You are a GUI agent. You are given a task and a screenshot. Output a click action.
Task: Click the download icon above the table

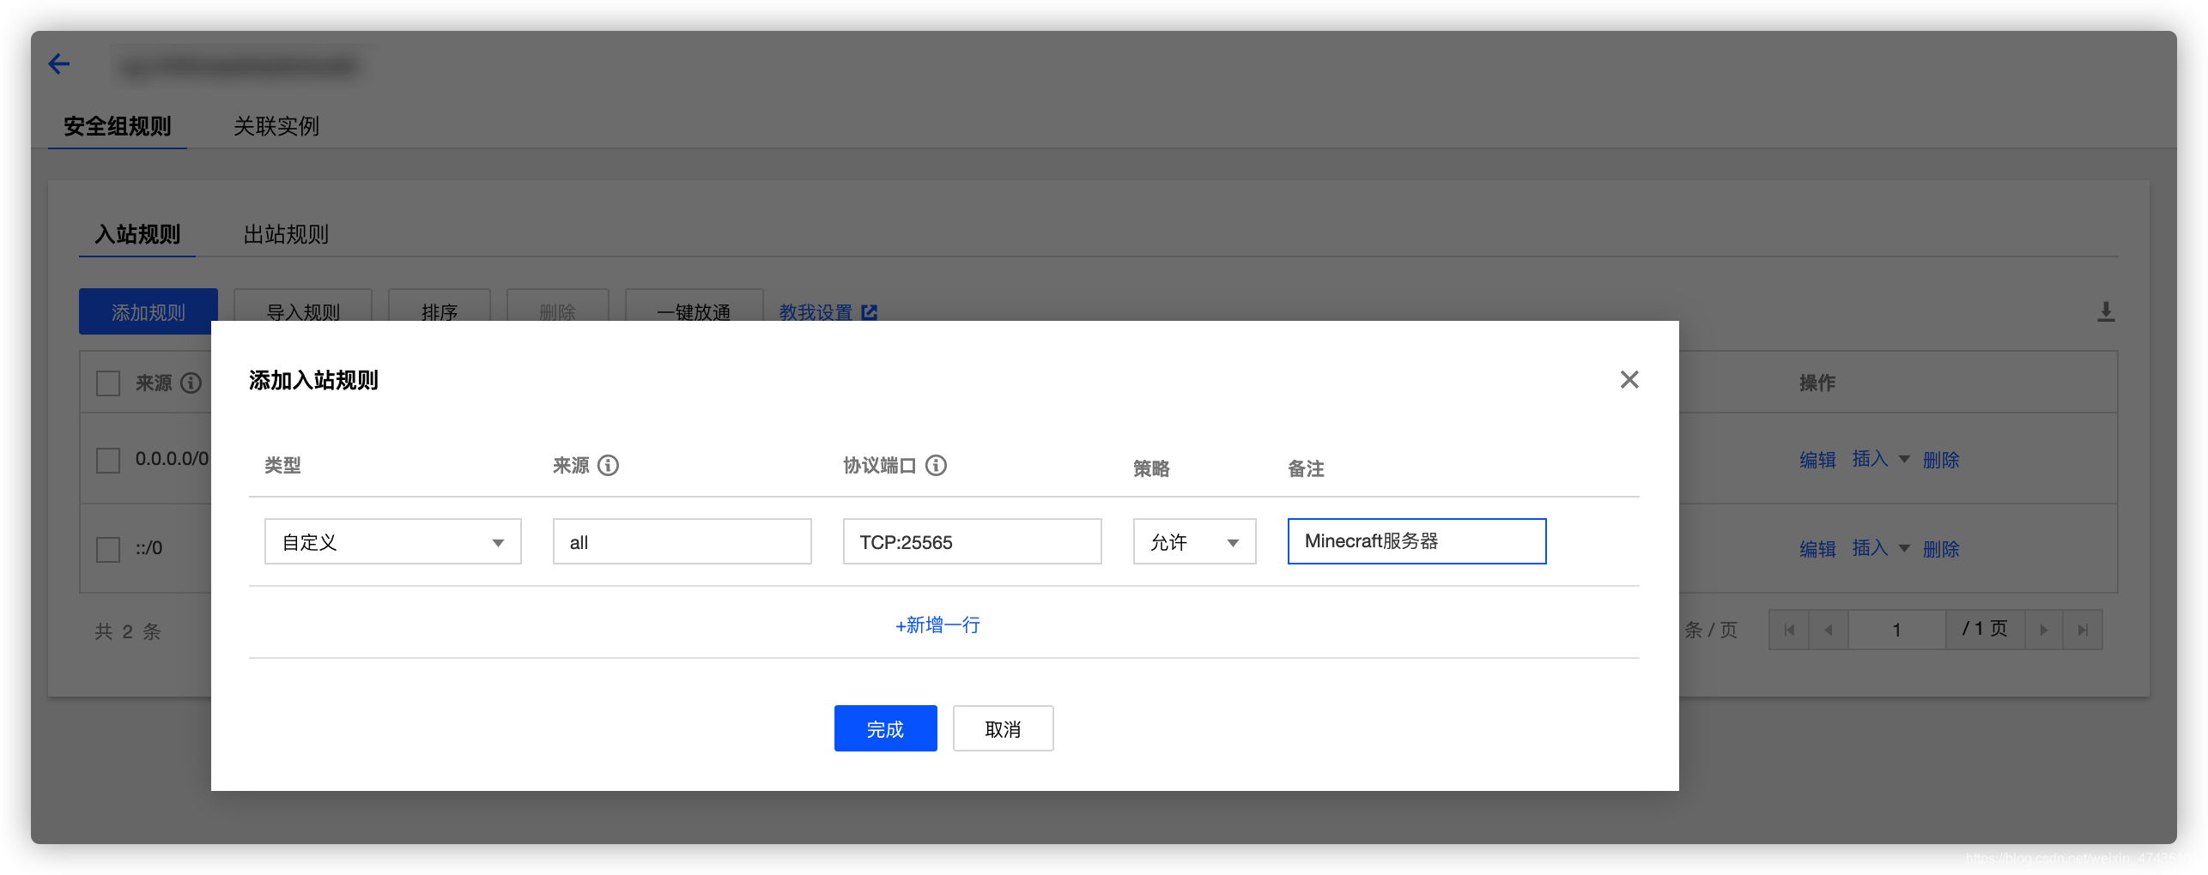[x=2105, y=311]
